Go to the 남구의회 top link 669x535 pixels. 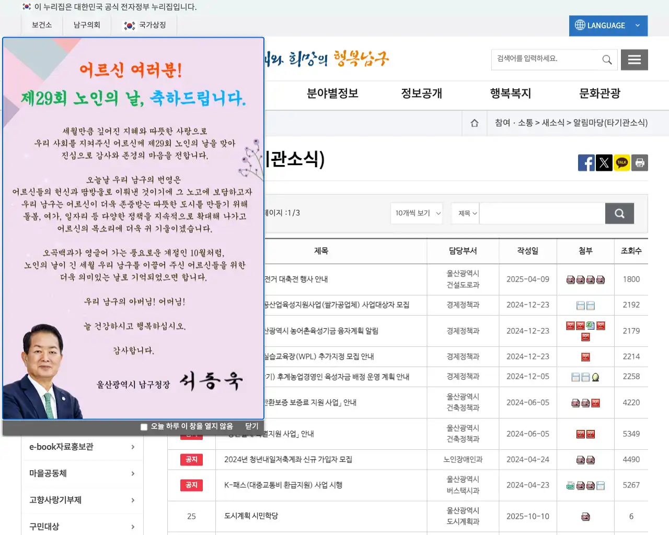click(87, 25)
